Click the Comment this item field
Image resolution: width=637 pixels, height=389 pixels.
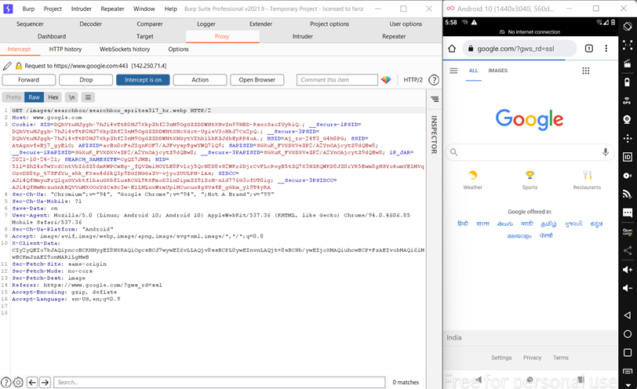coord(337,80)
